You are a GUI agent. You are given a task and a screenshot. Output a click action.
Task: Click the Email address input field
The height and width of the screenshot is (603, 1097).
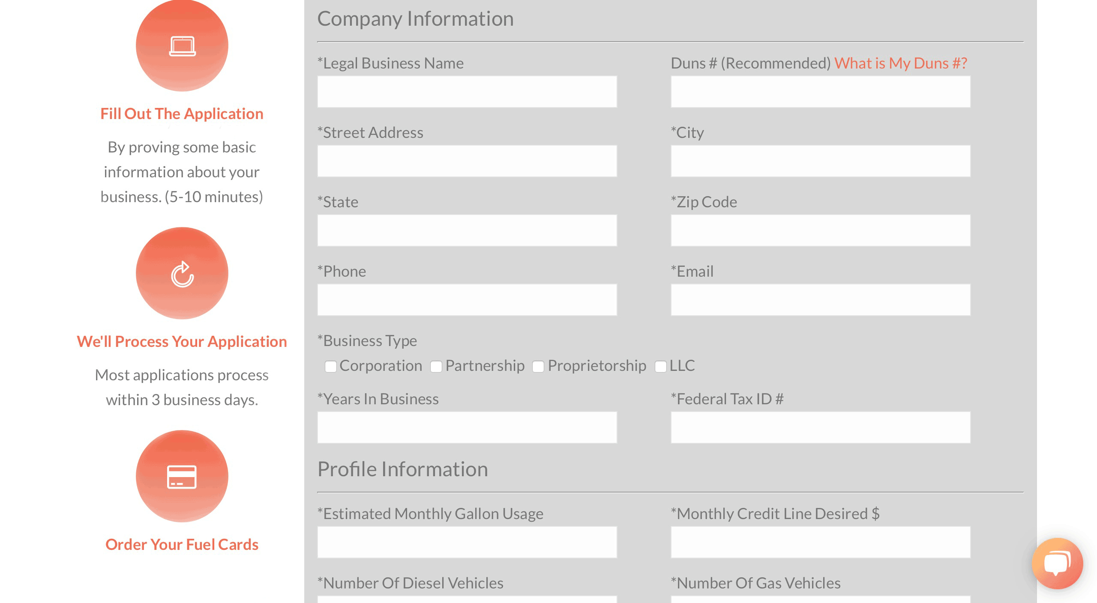[x=821, y=300]
